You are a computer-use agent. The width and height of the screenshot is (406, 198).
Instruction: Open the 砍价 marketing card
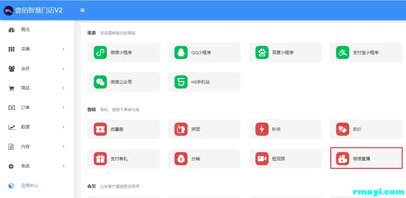click(366, 129)
